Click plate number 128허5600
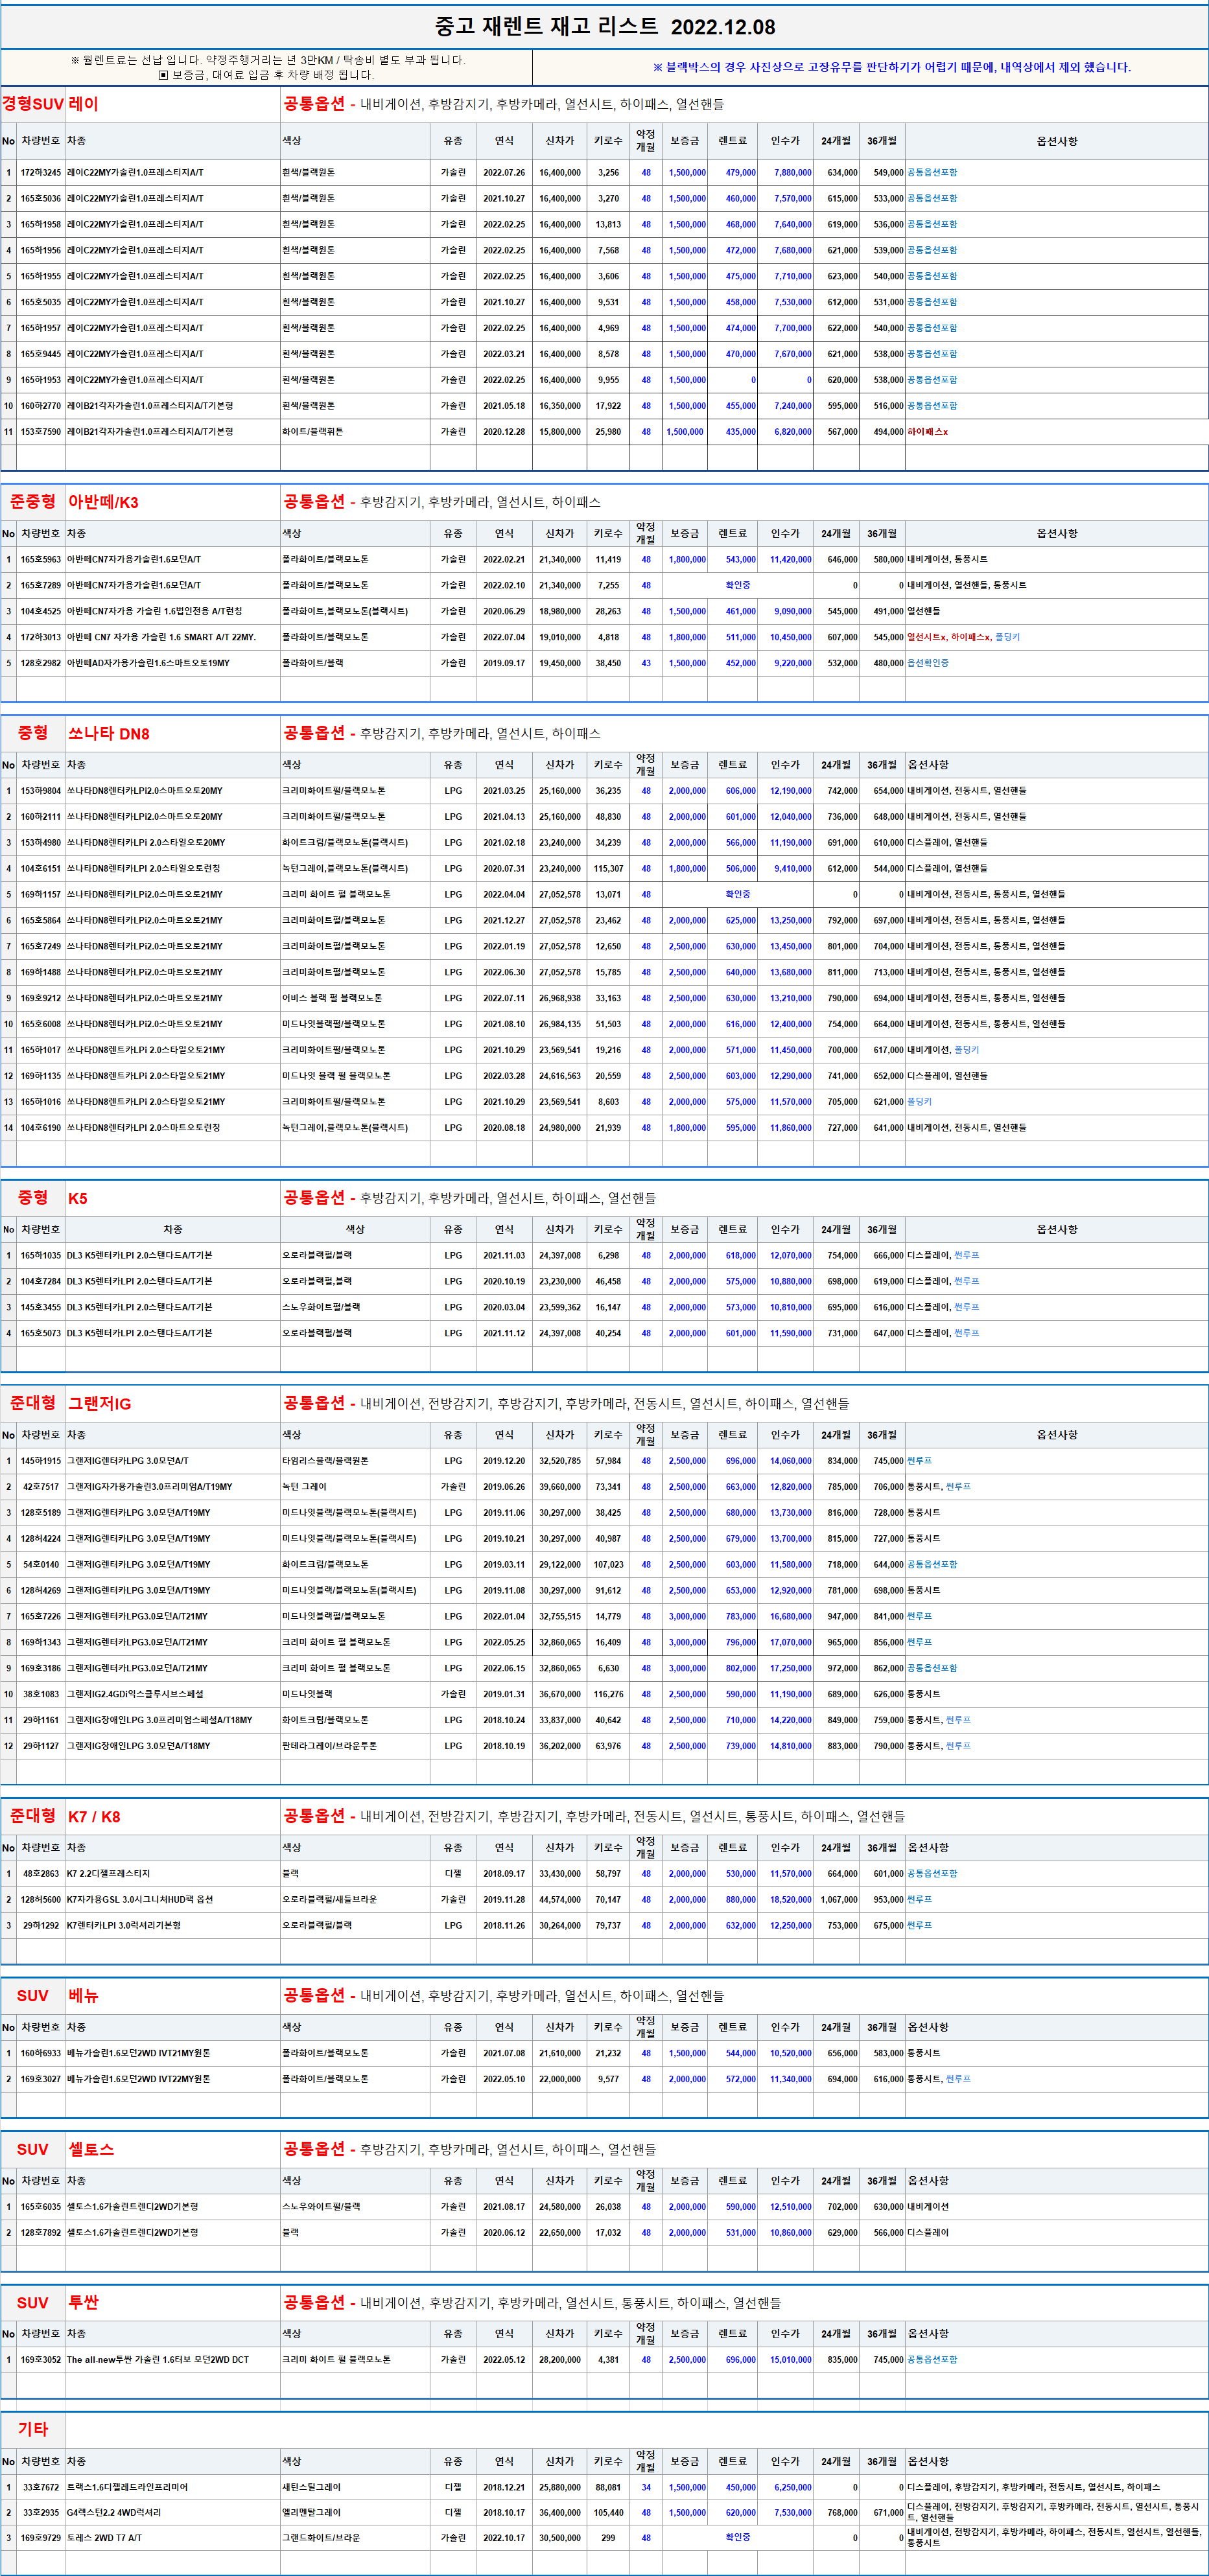This screenshot has height=2576, width=1209. 41,1899
